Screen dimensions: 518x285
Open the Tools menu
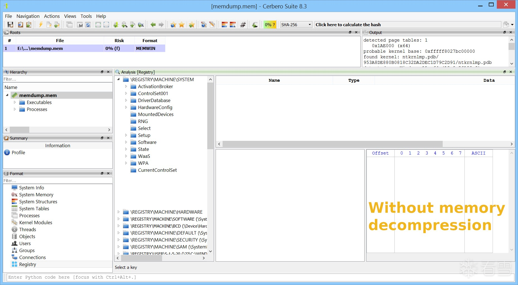tap(86, 16)
